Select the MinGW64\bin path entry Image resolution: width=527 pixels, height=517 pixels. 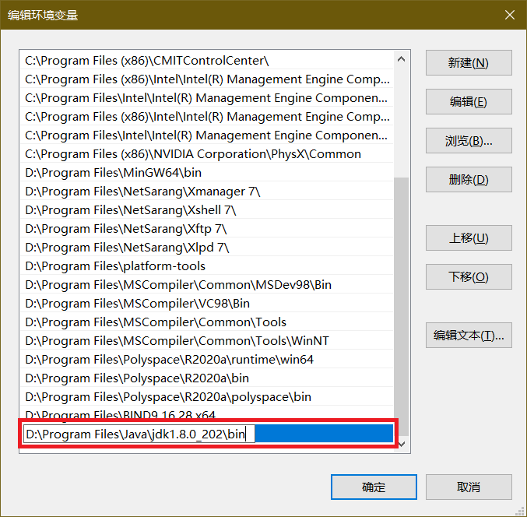coord(114,173)
